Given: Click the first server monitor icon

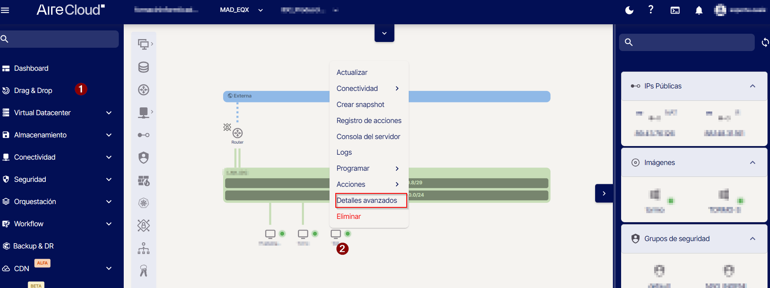Looking at the screenshot, I should coord(270,234).
